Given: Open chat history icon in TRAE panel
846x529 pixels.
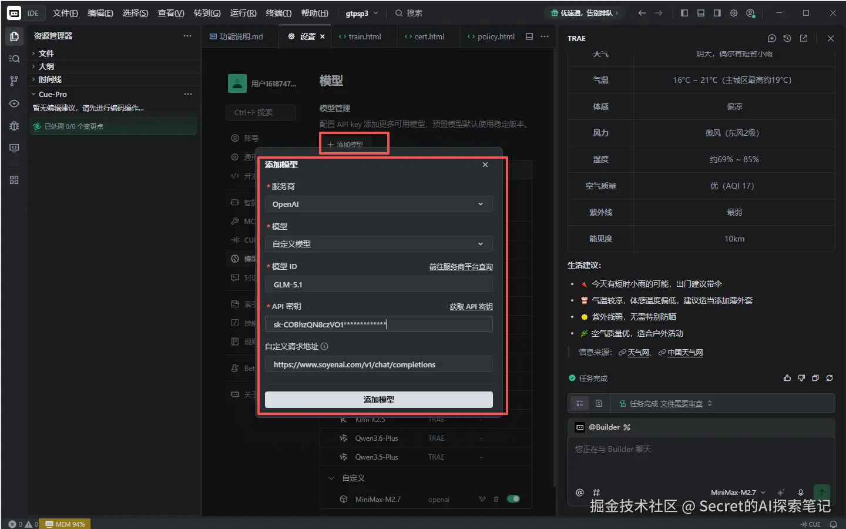Looking at the screenshot, I should coord(787,38).
